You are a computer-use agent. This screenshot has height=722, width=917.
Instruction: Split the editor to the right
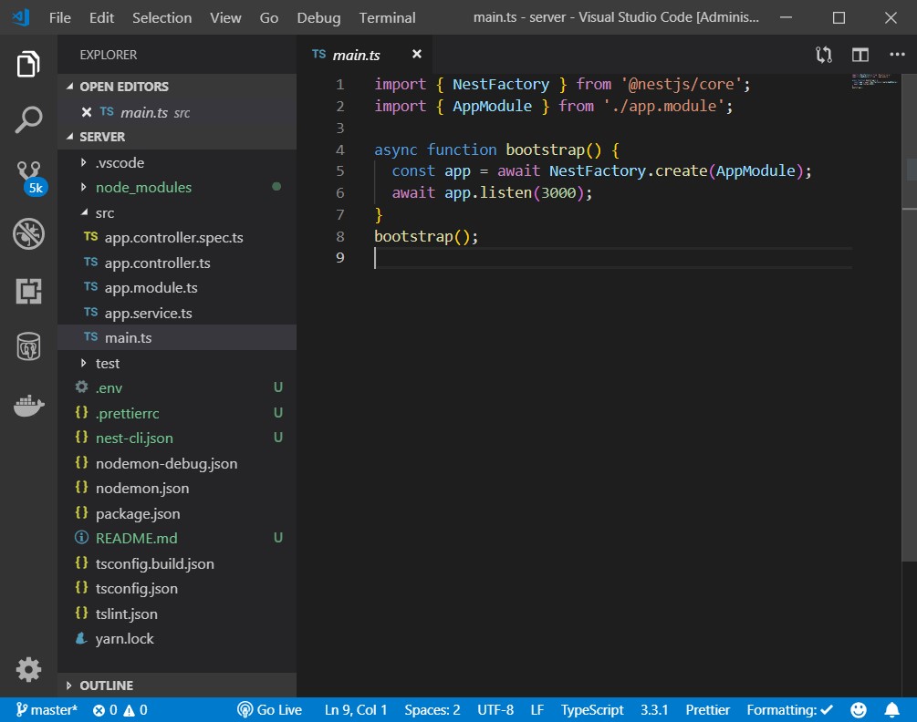coord(860,55)
